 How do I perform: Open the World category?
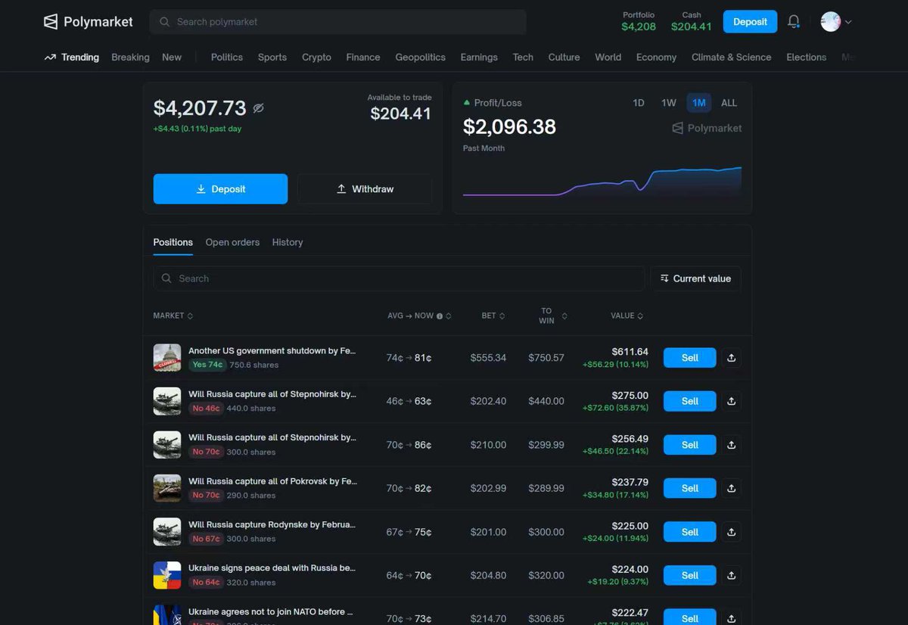608,58
